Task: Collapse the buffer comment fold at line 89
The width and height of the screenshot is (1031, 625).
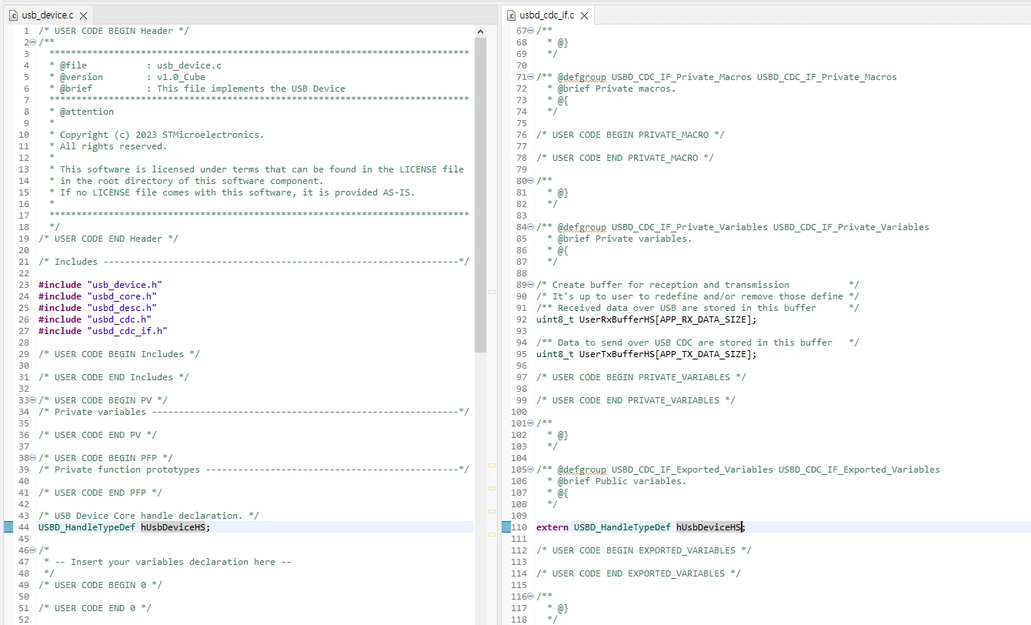Action: pyautogui.click(x=531, y=285)
